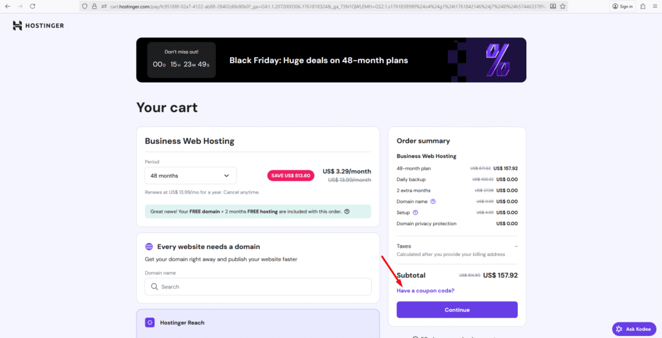
Task: Click the Domain privacy protection label
Action: (427, 224)
